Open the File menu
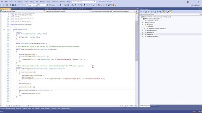The image size is (202, 113). [x=2, y=2]
